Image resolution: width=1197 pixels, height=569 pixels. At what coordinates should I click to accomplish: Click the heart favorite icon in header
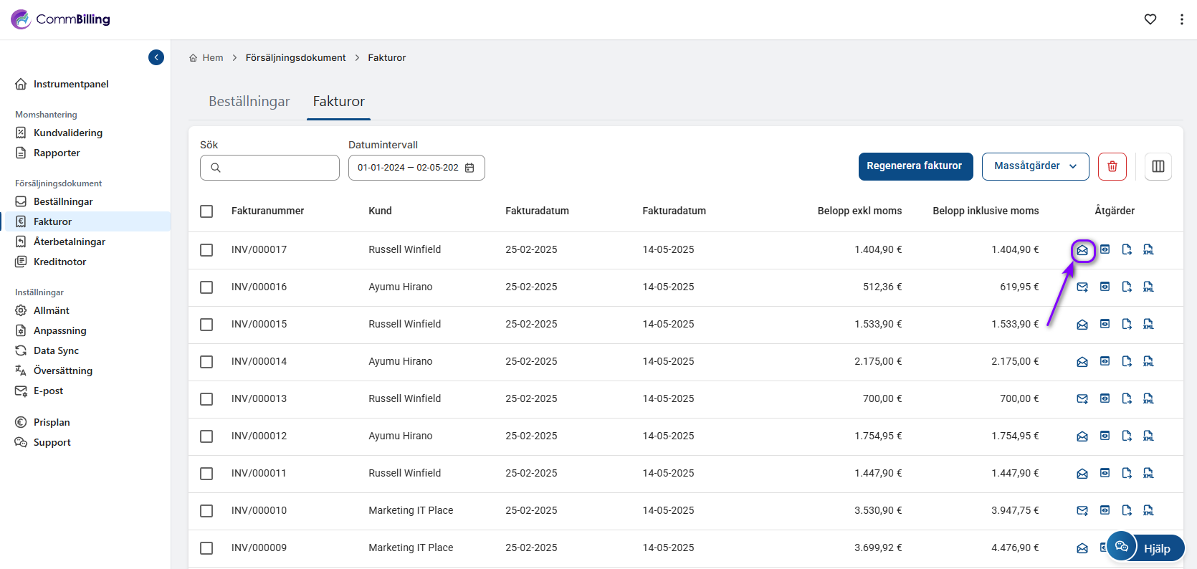1150,19
